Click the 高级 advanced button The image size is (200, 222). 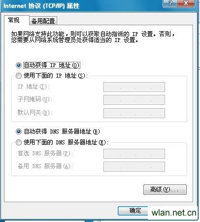pyautogui.click(x=165, y=189)
